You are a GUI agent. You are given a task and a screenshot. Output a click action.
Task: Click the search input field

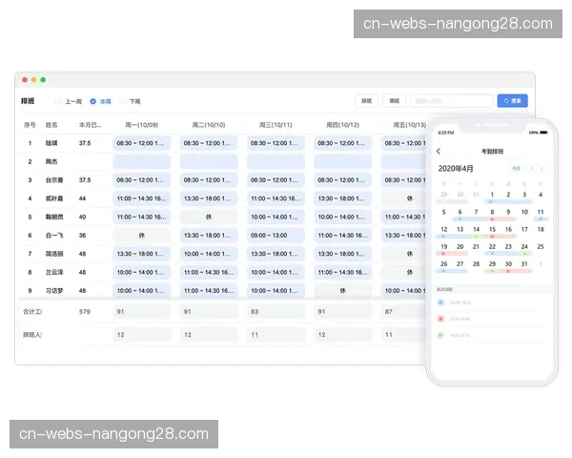tap(450, 100)
